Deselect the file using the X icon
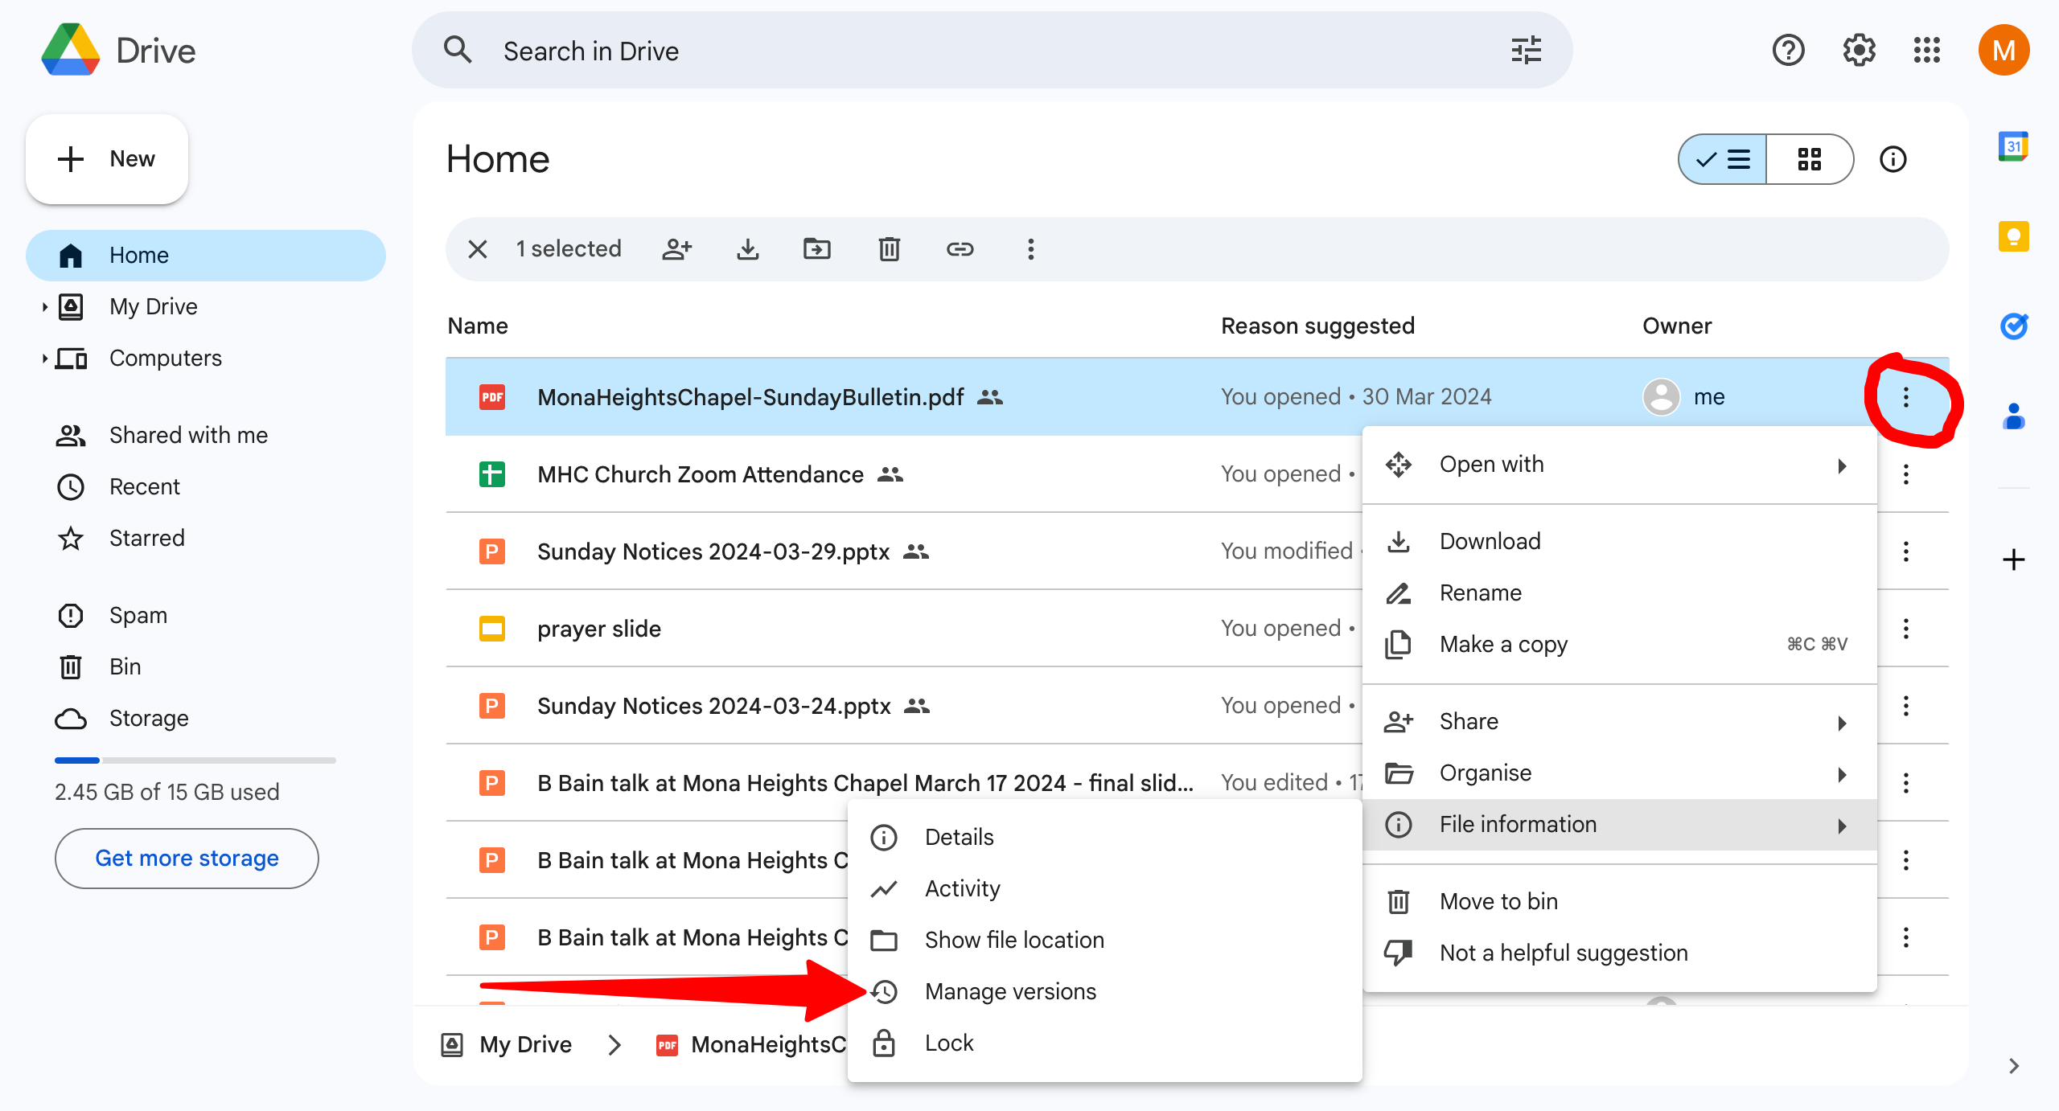 click(x=478, y=249)
